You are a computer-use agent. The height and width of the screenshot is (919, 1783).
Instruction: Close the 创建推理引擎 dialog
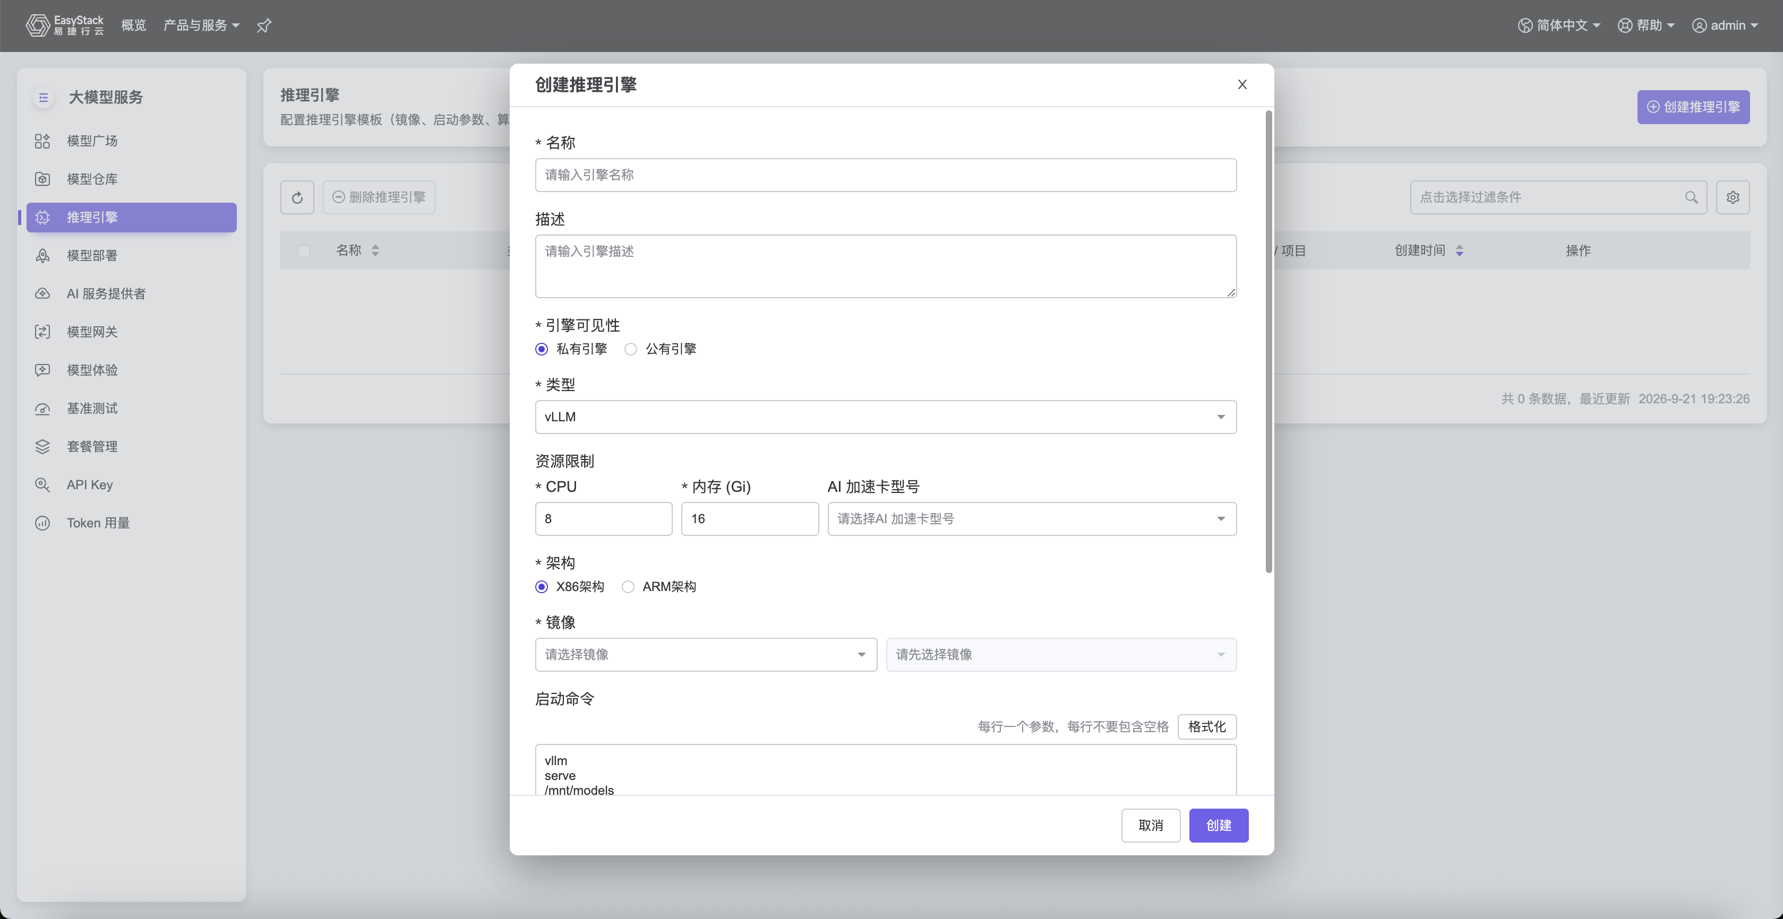[1242, 84]
